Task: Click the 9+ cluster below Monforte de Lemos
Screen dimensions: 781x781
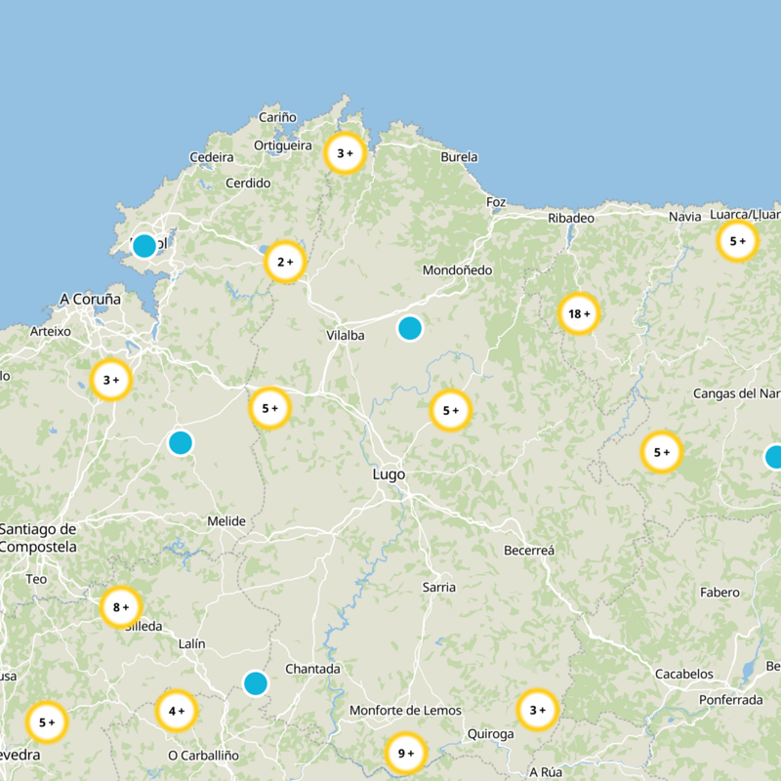Action: click(404, 755)
